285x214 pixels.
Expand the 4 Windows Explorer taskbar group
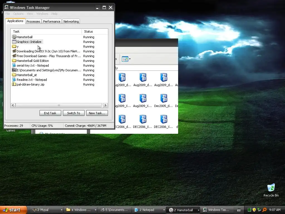pos(95,210)
